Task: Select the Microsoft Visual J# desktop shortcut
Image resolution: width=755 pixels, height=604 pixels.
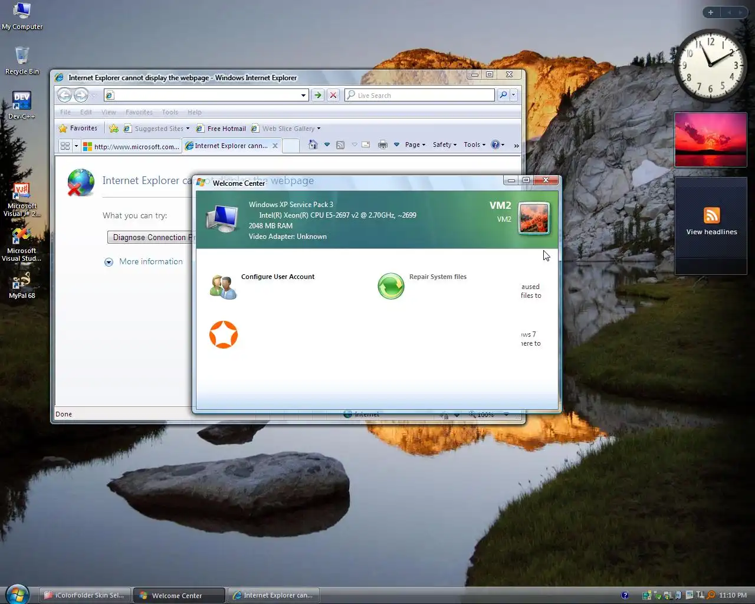Action: [x=22, y=199]
